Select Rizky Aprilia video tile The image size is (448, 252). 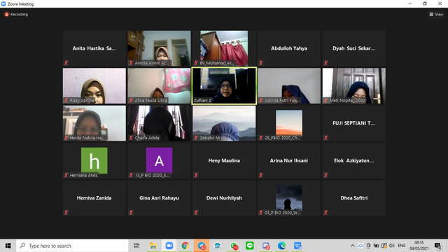[x=94, y=85]
